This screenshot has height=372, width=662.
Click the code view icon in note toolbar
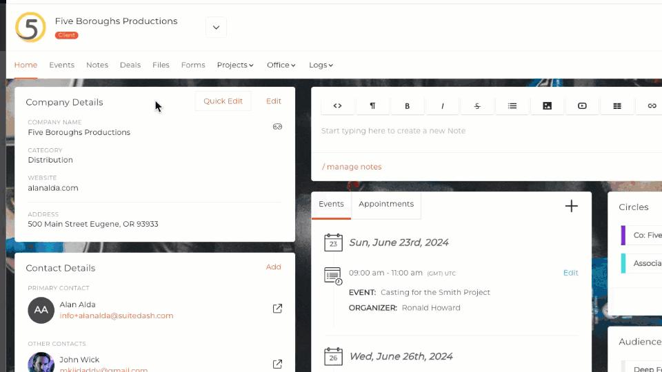tap(337, 106)
